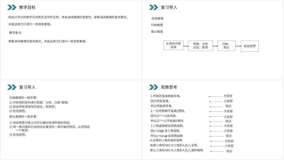Click the sentence 因为铜是金属

pos(160,101)
